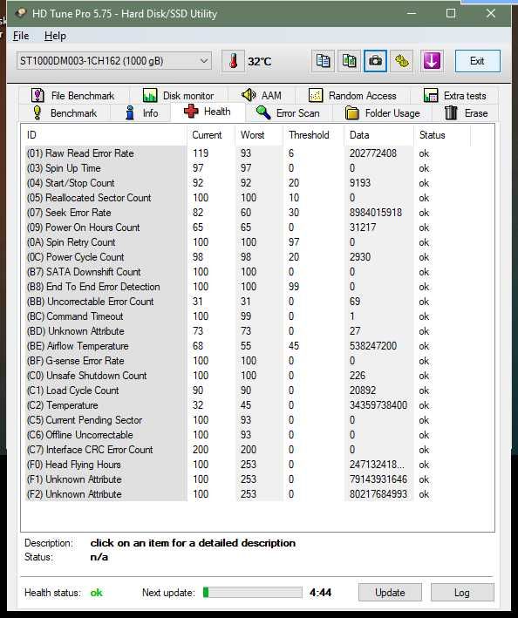This screenshot has width=518, height=618.
Task: Click the copy screenshot to clipboard icon
Action: [x=350, y=61]
